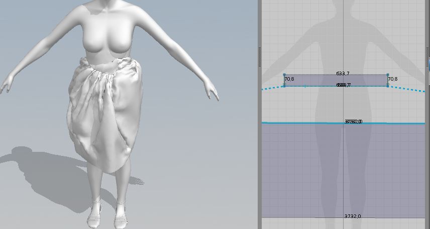430x229 pixels.
Task: Click the splitter grip between 3D and 2D windows
Action: point(260,57)
